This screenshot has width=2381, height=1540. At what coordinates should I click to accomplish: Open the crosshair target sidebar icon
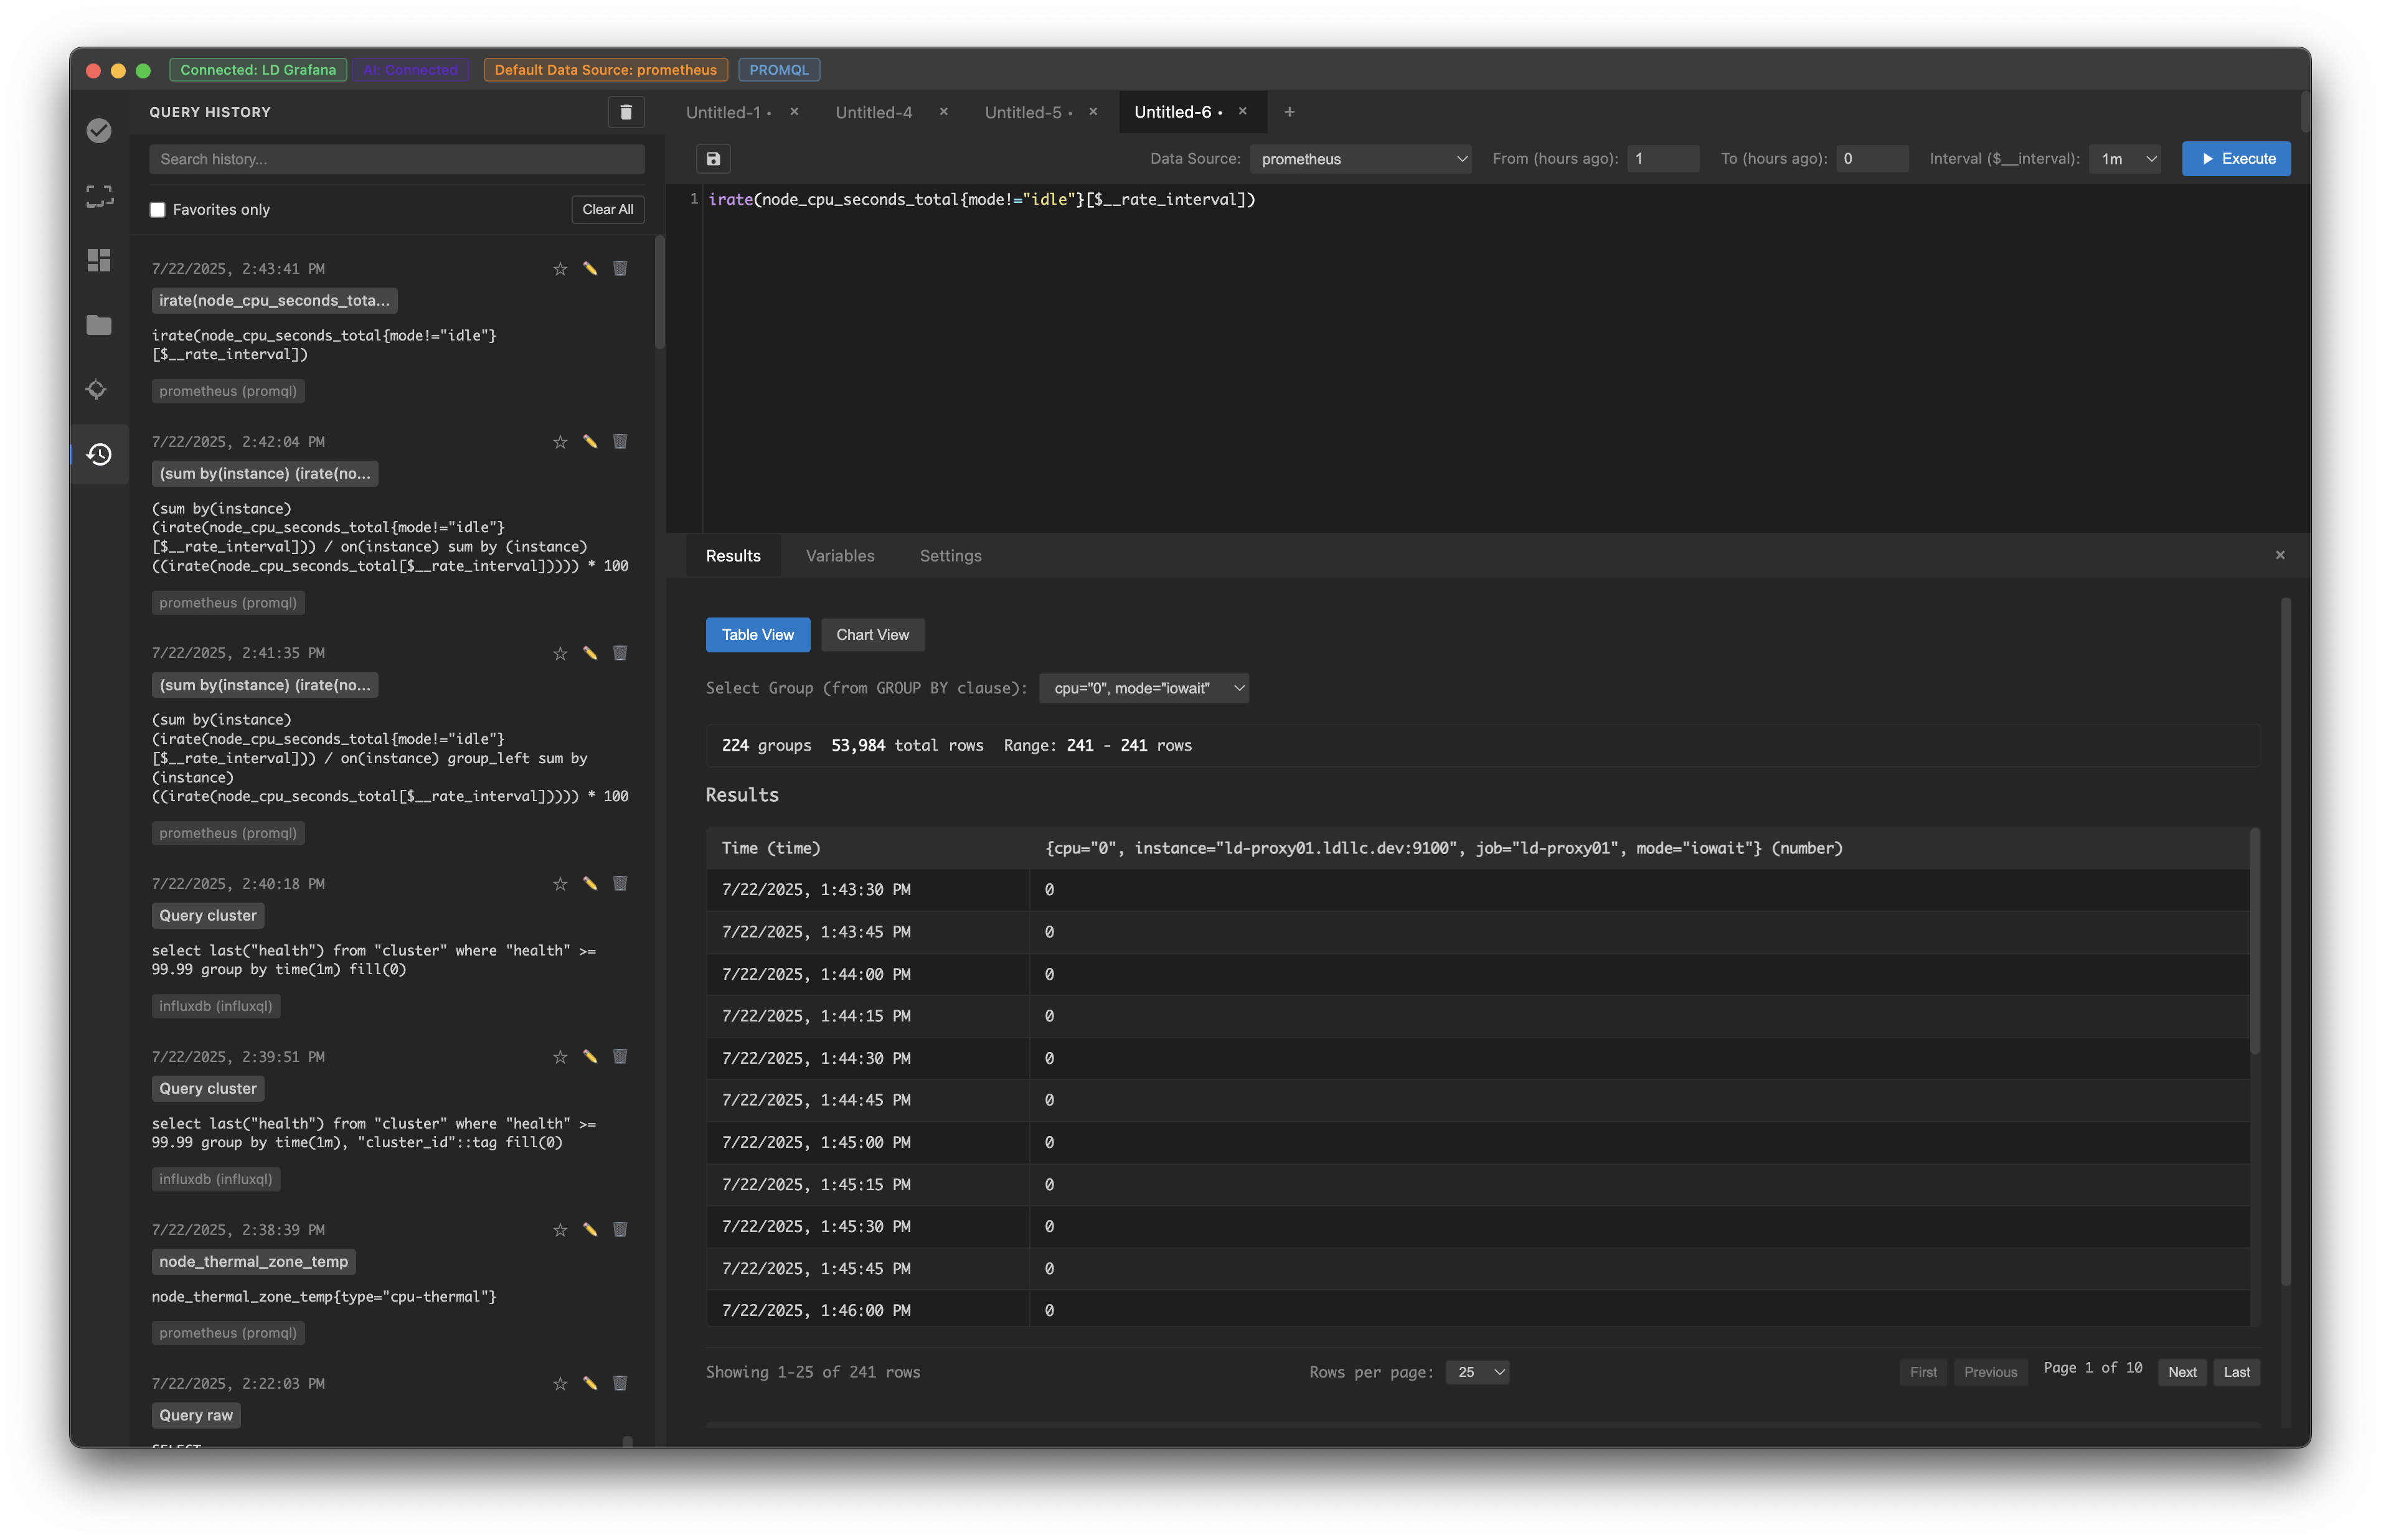(97, 389)
